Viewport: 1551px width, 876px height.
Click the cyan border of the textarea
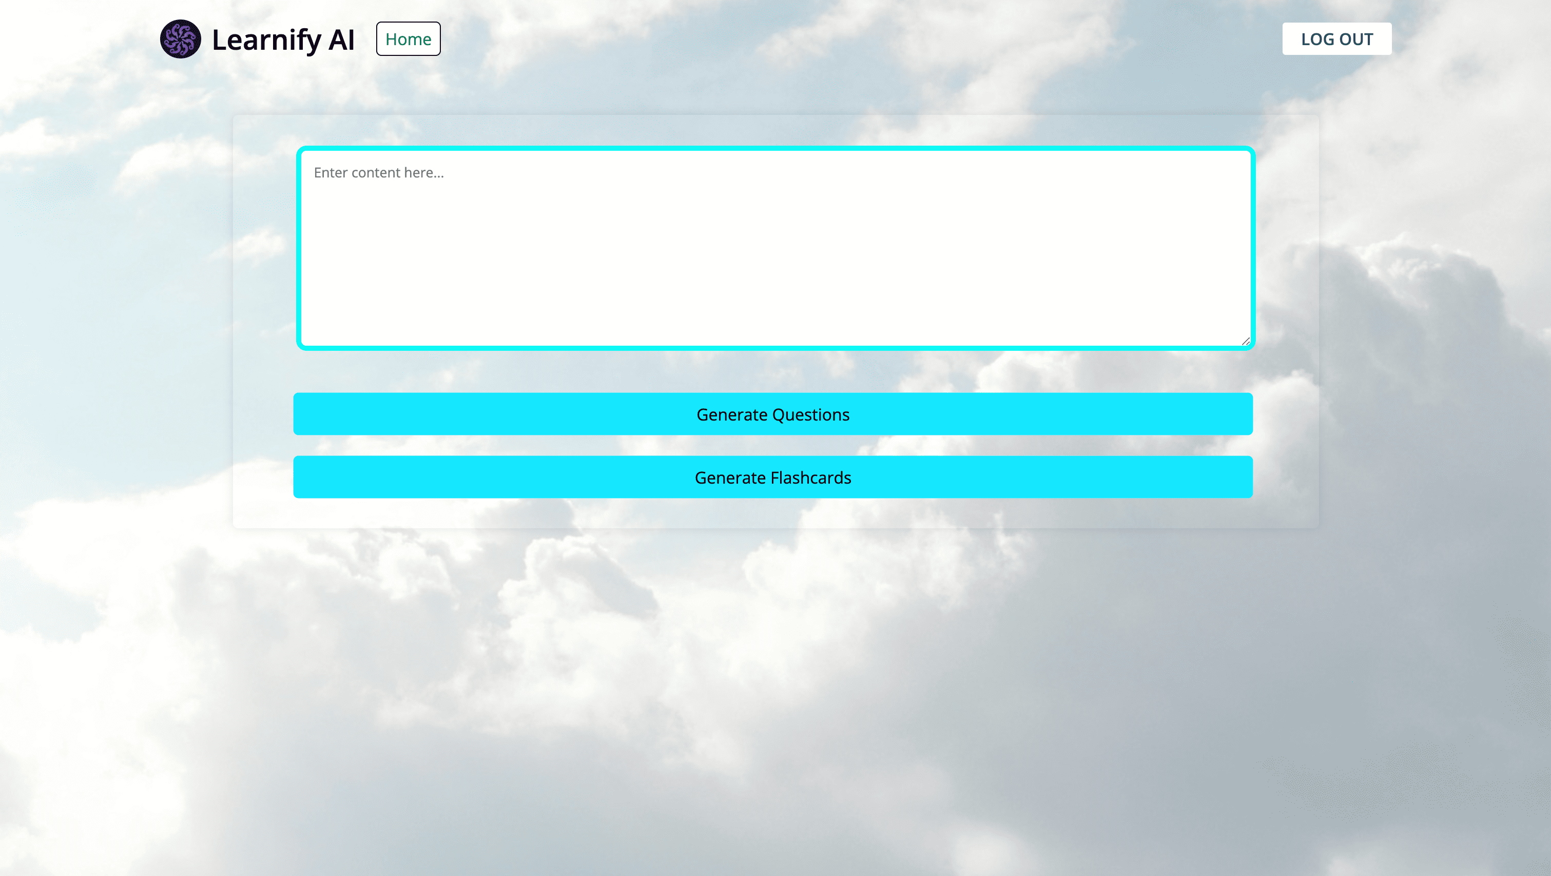776,148
